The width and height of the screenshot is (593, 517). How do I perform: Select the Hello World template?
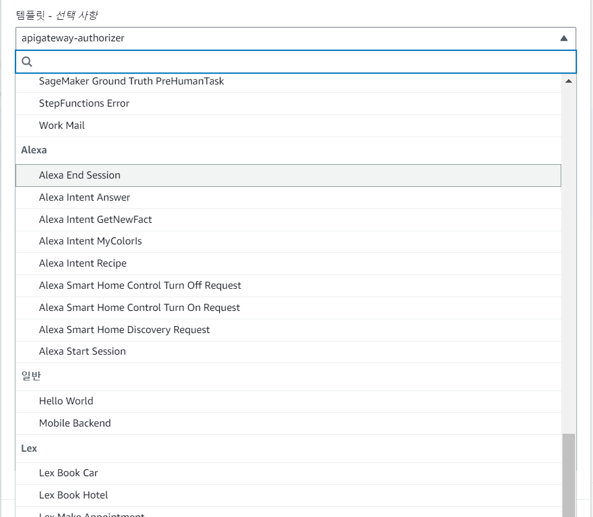coord(288,401)
